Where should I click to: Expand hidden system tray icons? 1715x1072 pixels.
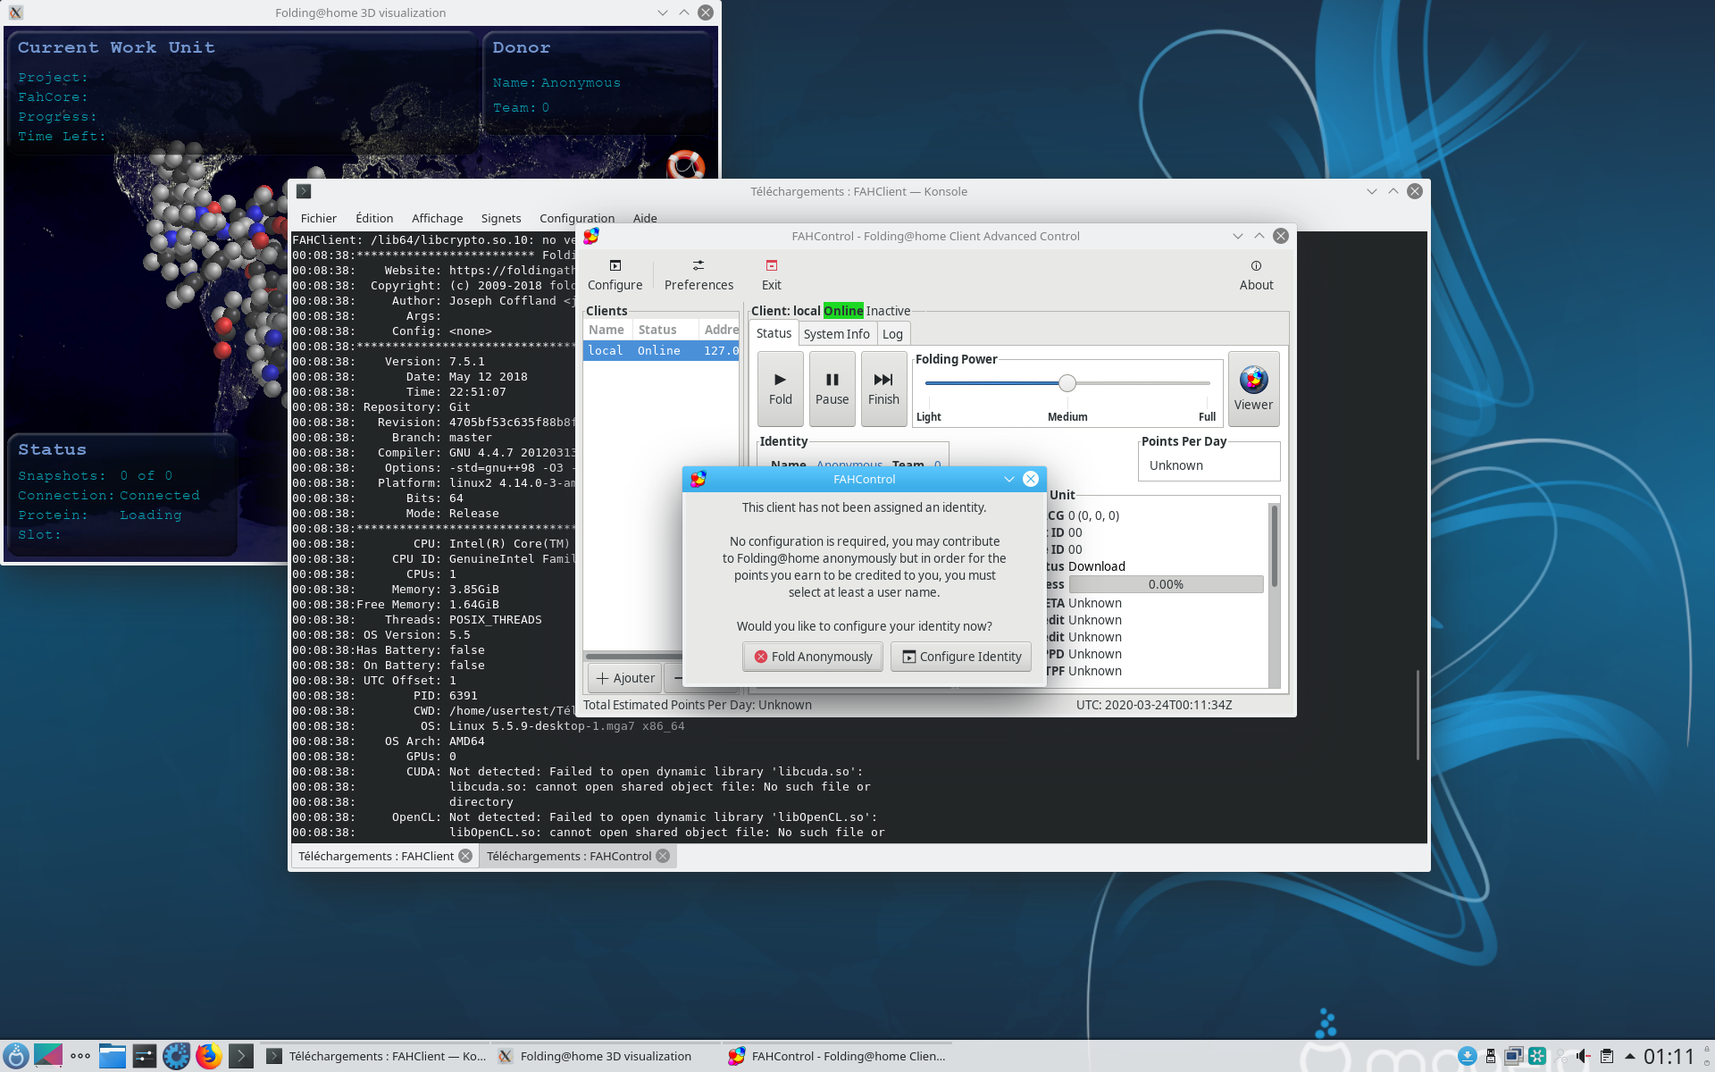click(1630, 1056)
